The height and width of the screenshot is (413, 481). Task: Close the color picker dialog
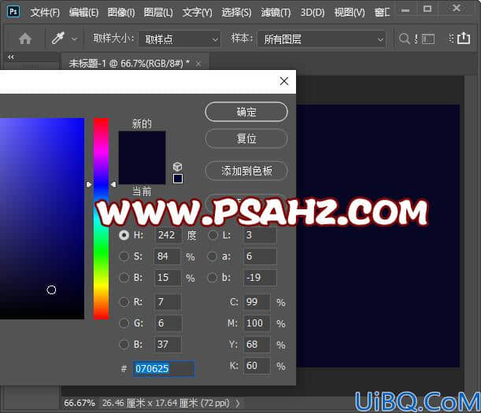[284, 81]
